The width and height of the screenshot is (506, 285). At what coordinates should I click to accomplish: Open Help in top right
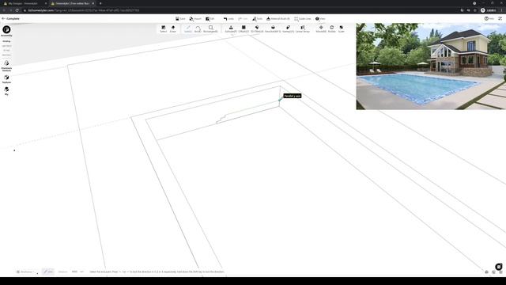point(489,19)
